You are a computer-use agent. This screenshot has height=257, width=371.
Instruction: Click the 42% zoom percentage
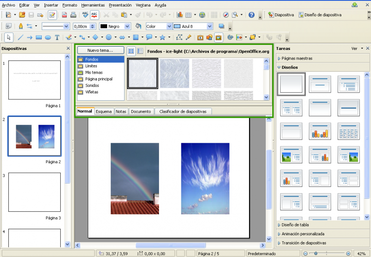pyautogui.click(x=361, y=254)
